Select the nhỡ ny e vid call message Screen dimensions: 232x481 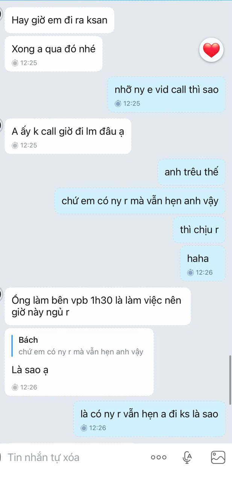coord(167,95)
